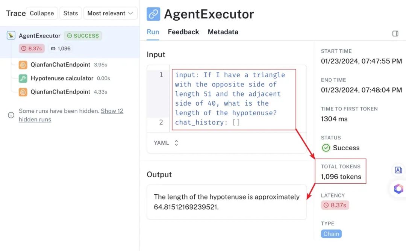Open the YAML format selector
The height and width of the screenshot is (251, 406).
pos(166,143)
